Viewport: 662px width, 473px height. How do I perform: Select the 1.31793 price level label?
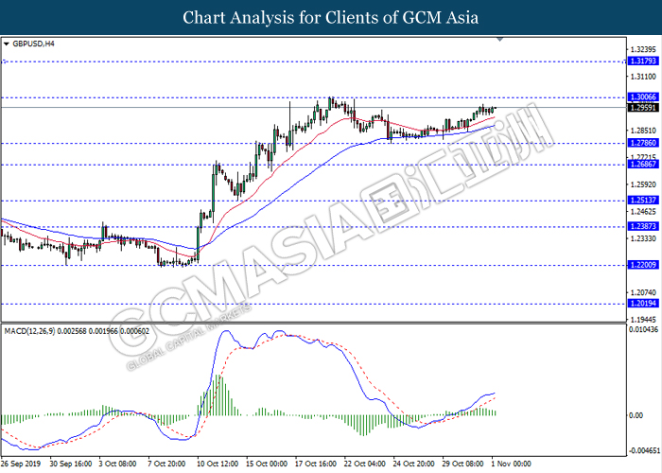pos(643,61)
